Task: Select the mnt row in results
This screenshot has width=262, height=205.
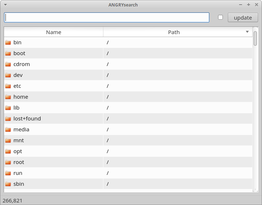Action: 128,140
